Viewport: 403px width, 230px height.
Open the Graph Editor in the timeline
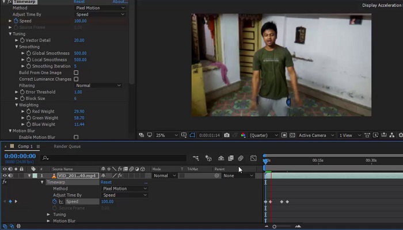253,158
